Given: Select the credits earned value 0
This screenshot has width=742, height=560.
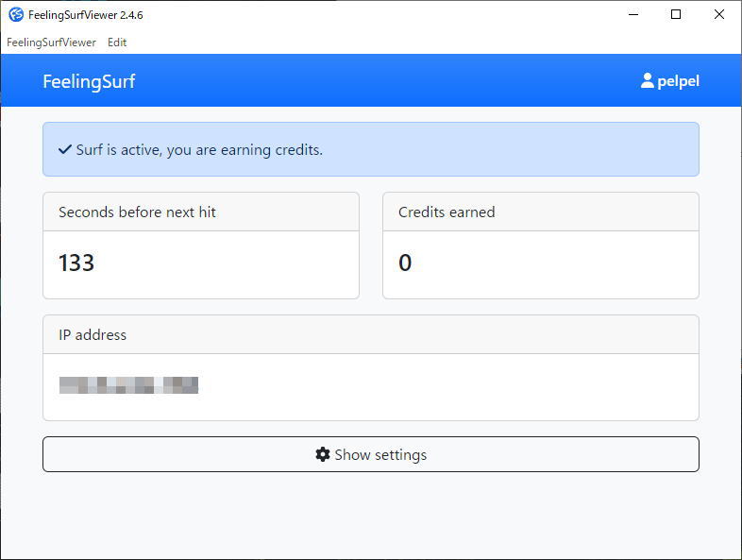Looking at the screenshot, I should (x=405, y=263).
